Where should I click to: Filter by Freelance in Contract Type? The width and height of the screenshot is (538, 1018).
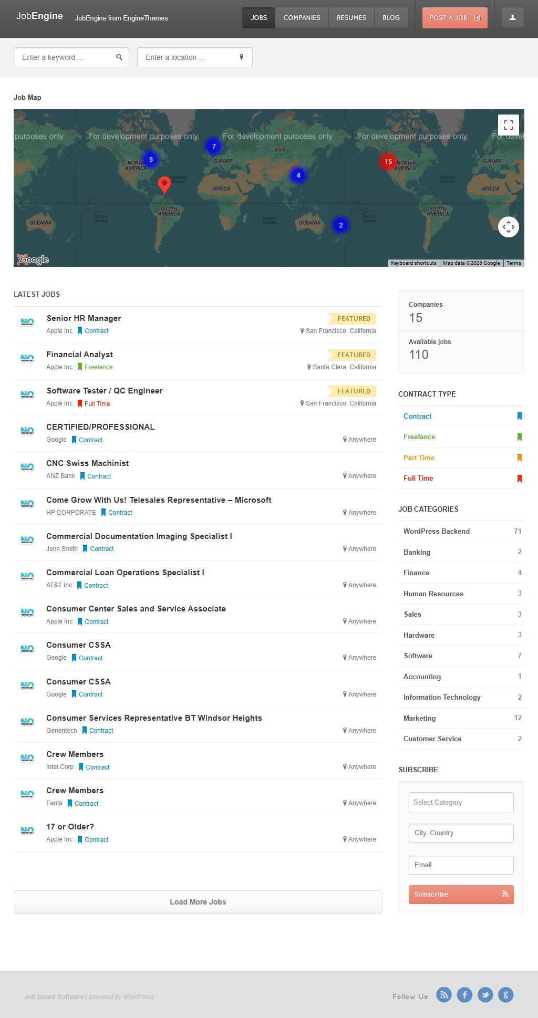pyautogui.click(x=419, y=437)
